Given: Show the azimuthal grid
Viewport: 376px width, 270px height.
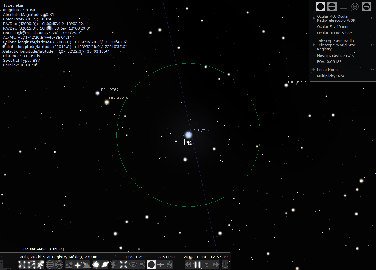Looking at the screenshot, I should [59, 265].
